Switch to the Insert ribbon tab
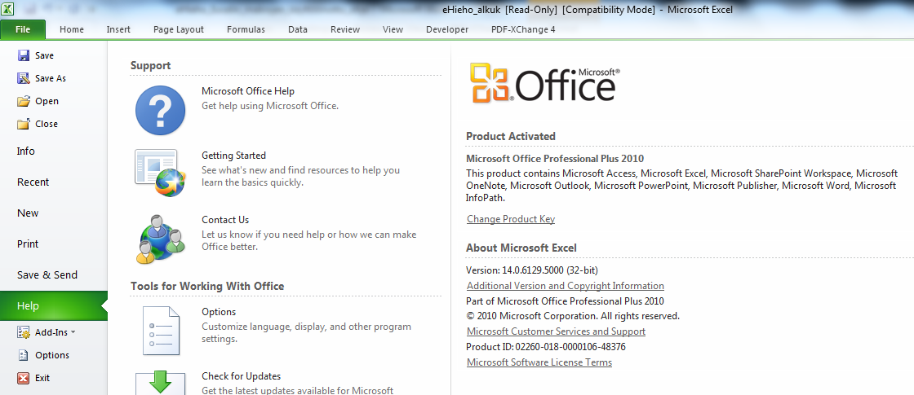914x395 pixels. click(118, 29)
